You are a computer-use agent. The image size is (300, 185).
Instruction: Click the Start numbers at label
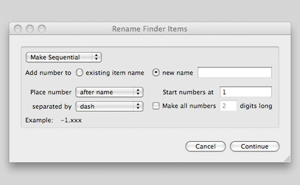click(188, 92)
